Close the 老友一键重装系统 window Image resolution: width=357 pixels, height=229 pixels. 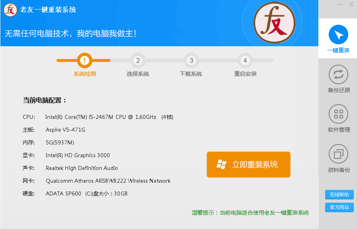(x=351, y=4)
